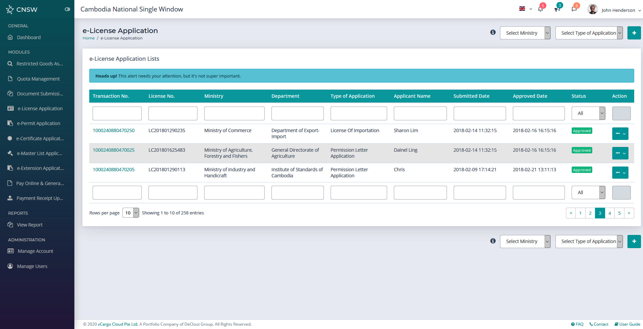Go to Quota Management module

coord(38,79)
